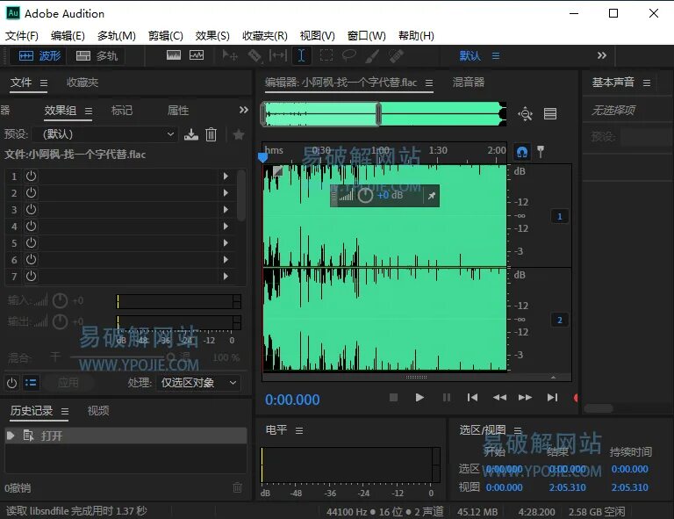Stop playback

(x=393, y=398)
